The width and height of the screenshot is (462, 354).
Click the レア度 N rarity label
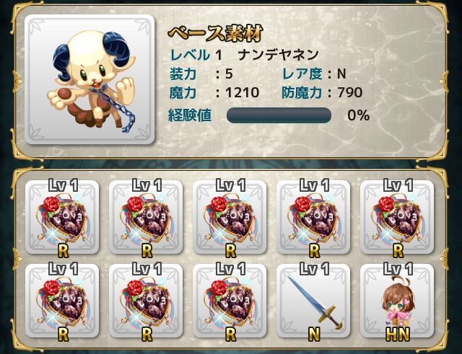pos(314,74)
